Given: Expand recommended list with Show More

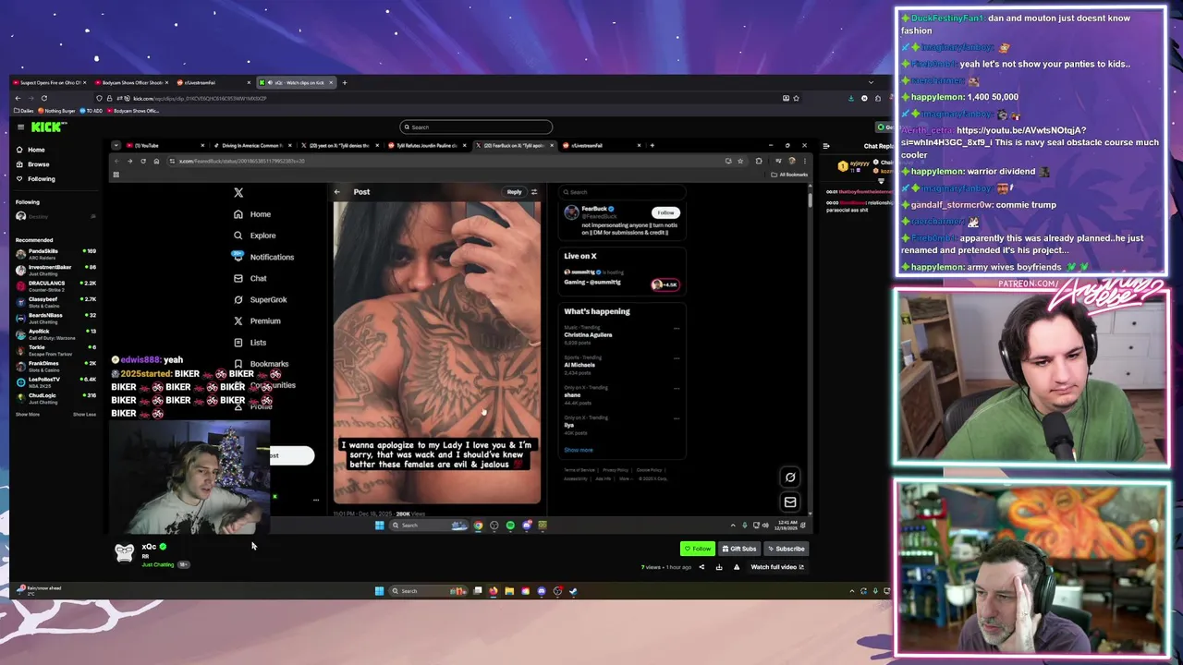Looking at the screenshot, I should tap(28, 414).
